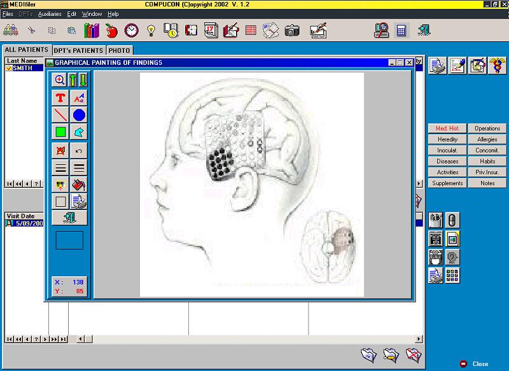Click the paint bucket fill tool
Screen dimensions: 509x371
[79, 185]
